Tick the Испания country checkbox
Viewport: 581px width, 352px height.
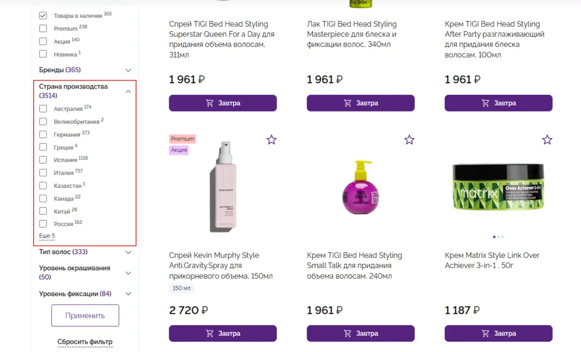point(43,160)
